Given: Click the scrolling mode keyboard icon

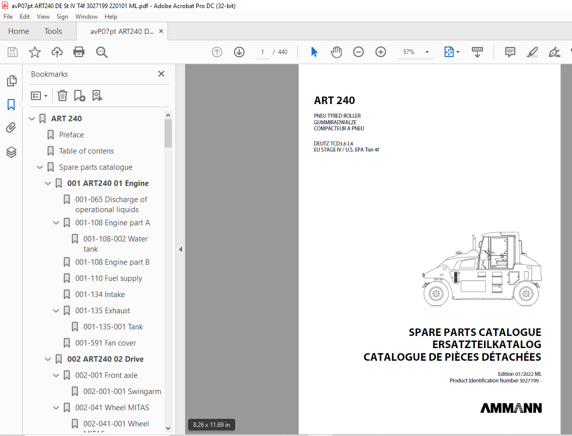Looking at the screenshot, I should pyautogui.click(x=477, y=52).
